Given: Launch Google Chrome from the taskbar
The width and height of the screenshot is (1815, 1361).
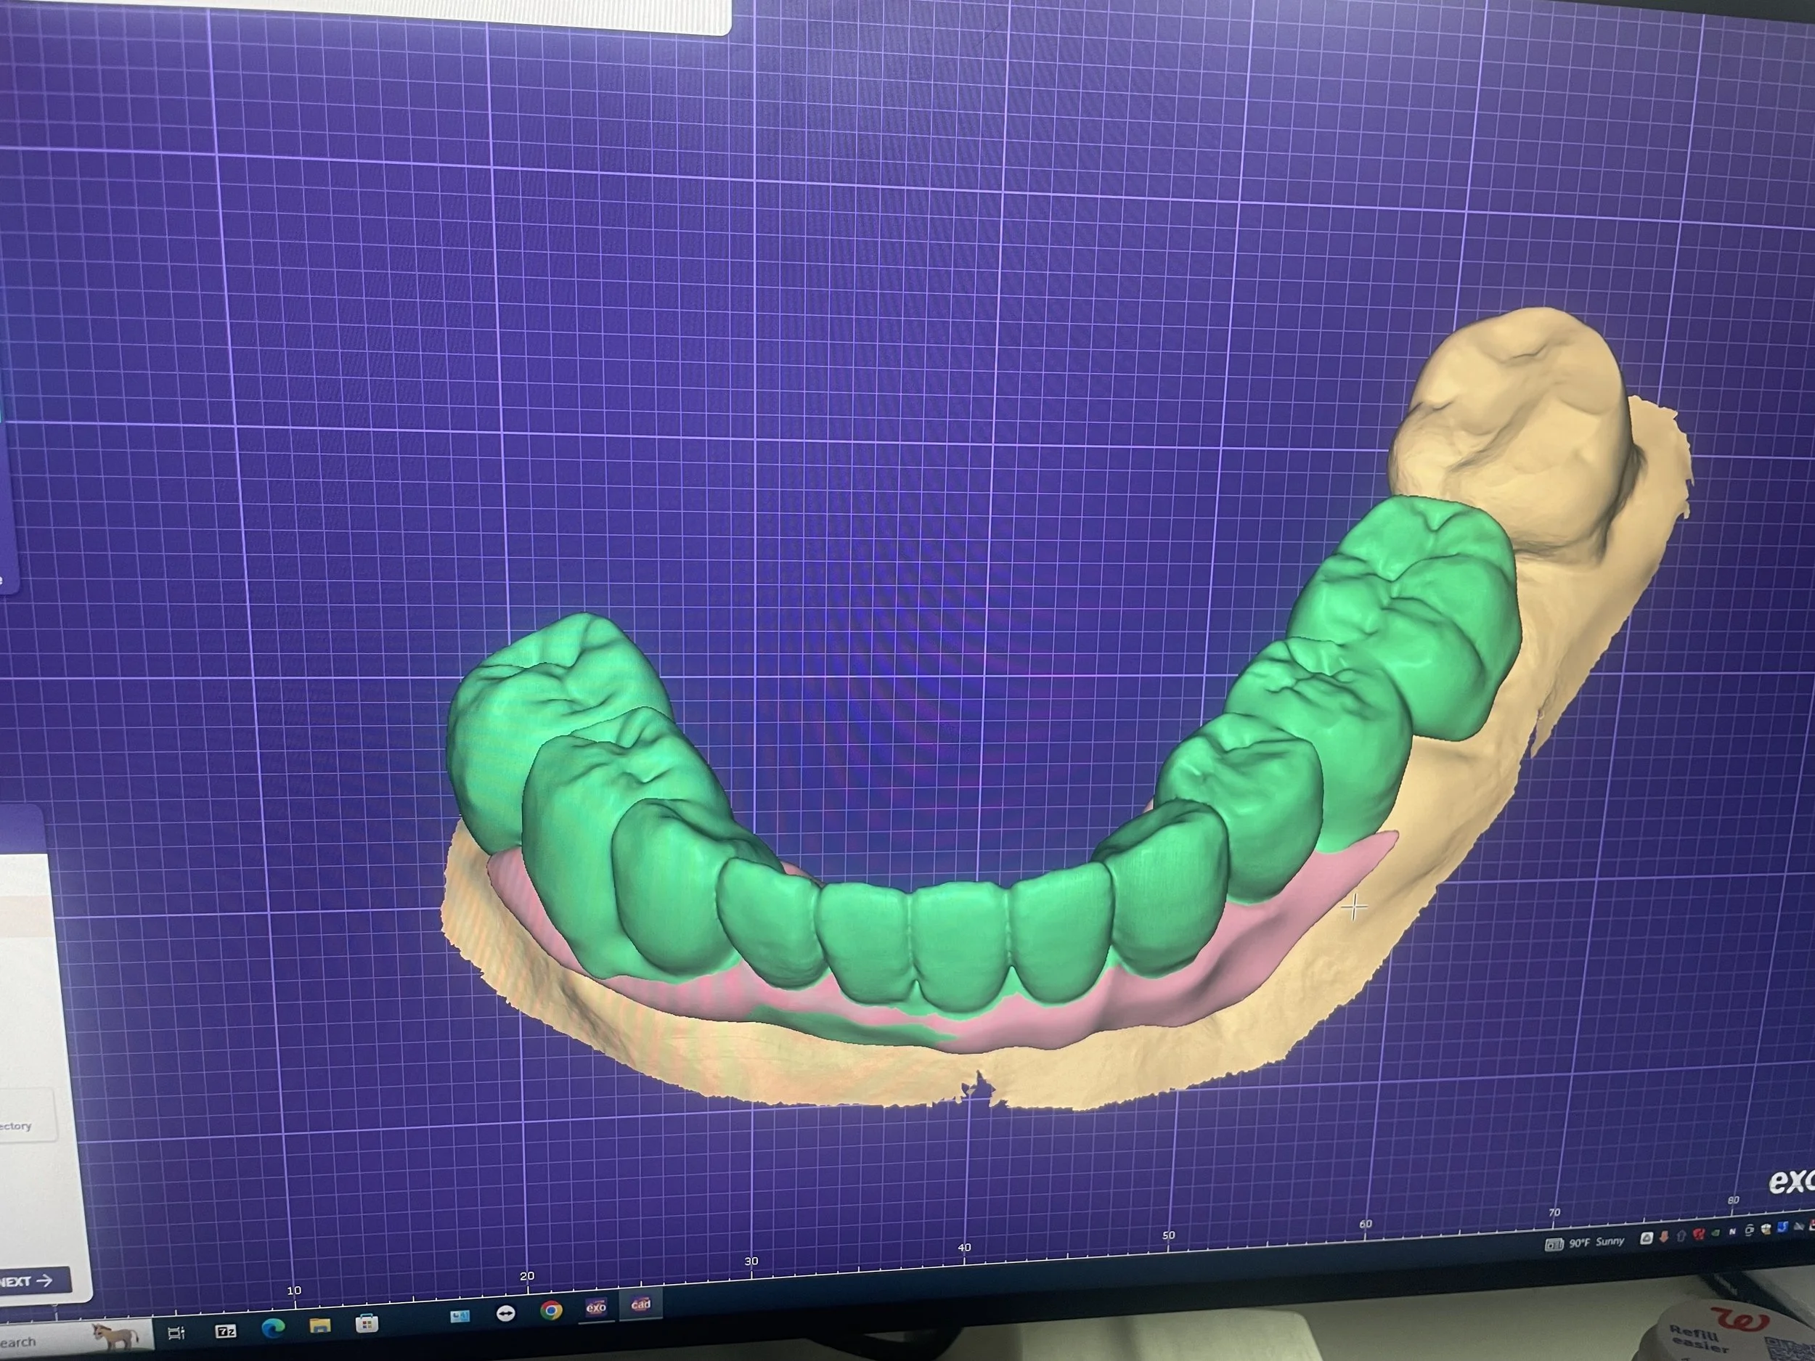Looking at the screenshot, I should point(550,1311).
